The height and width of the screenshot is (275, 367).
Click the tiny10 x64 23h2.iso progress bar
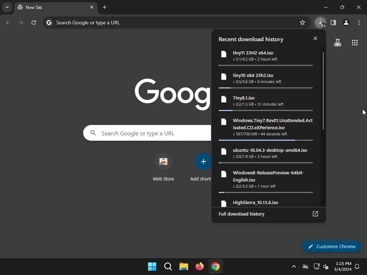pos(266,88)
